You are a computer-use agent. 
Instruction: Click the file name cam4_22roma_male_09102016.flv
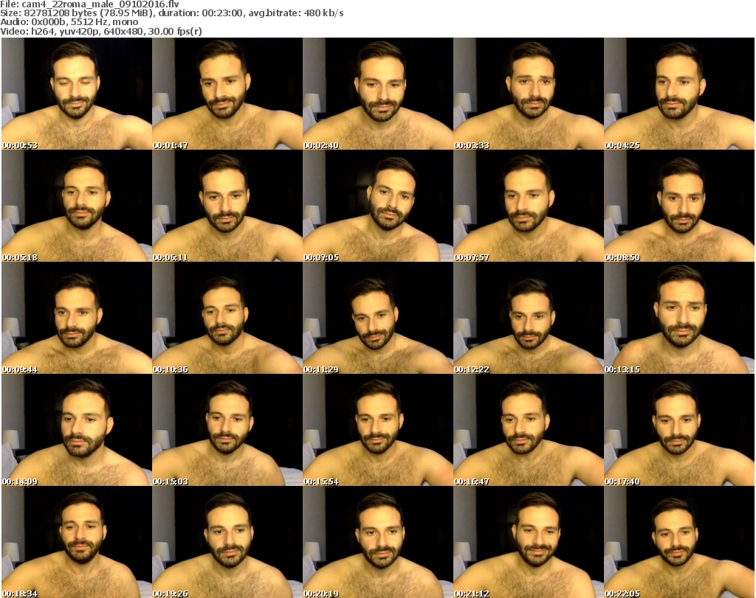(x=100, y=4)
